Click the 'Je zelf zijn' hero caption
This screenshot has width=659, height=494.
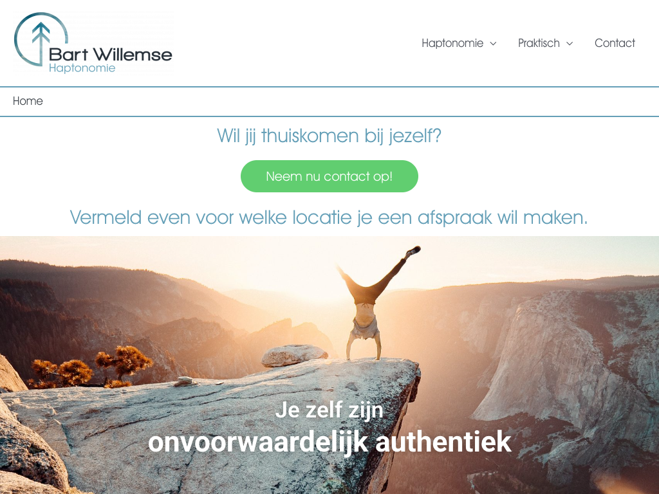point(329,410)
